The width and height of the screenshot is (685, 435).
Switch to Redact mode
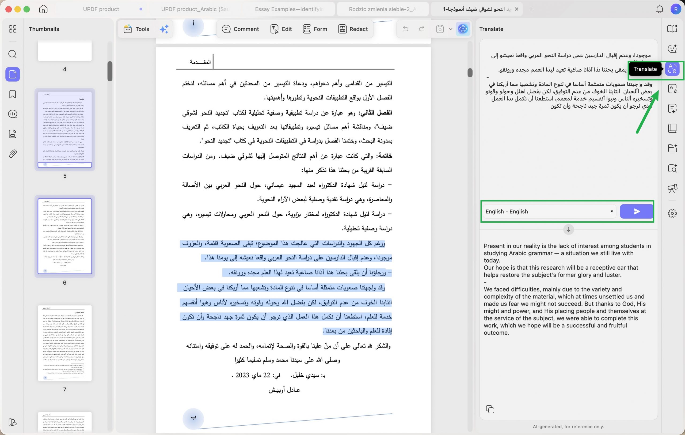(x=353, y=29)
